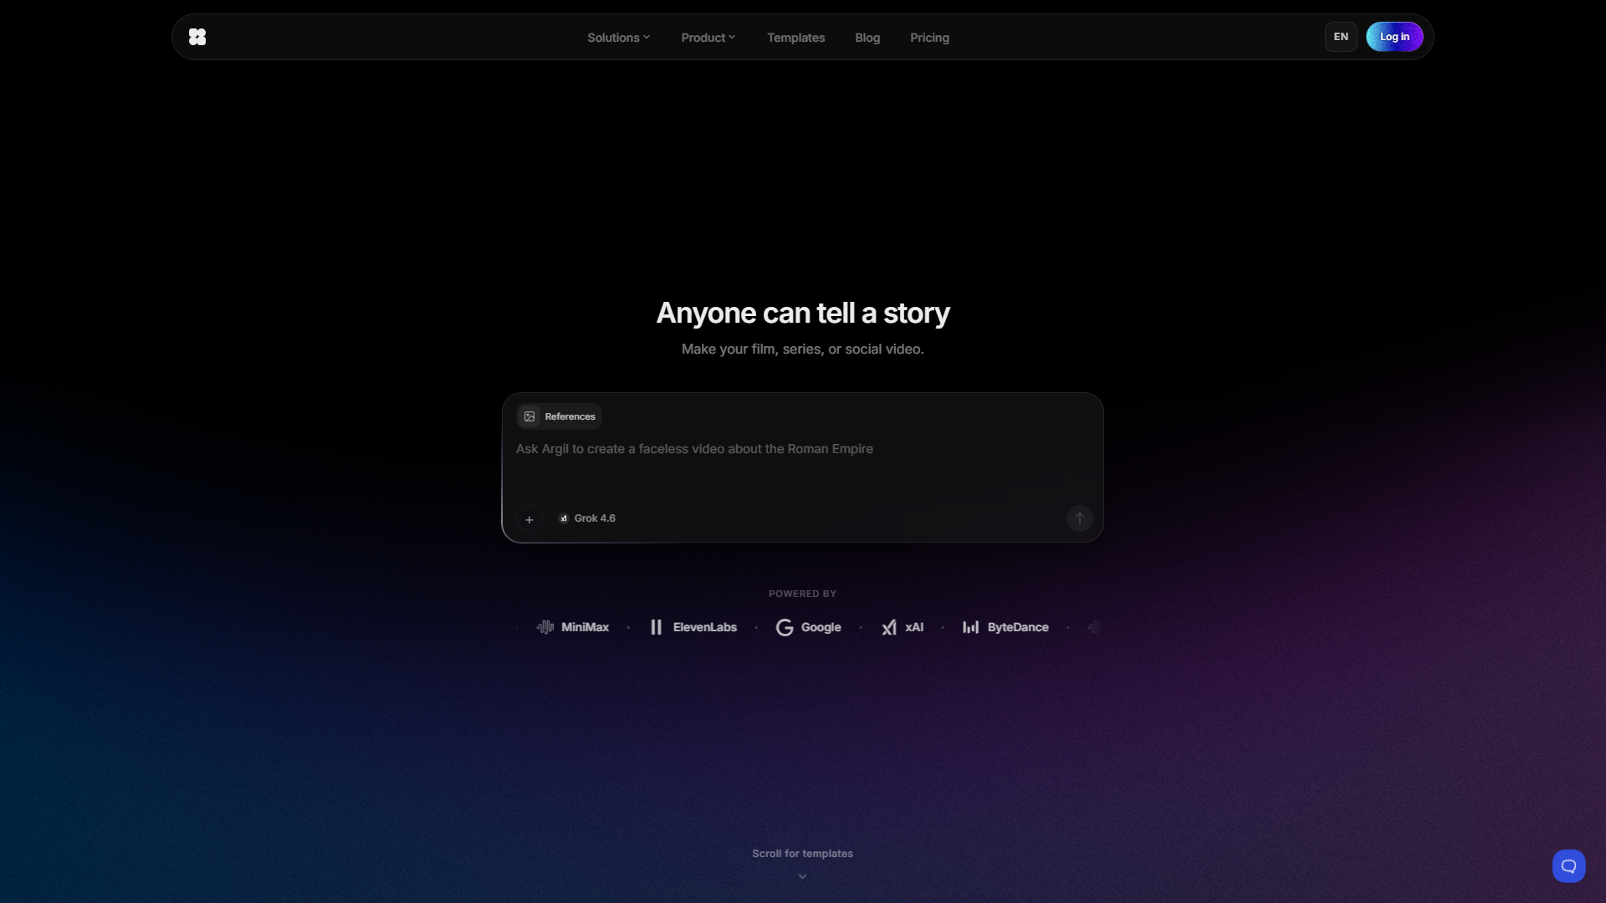Click the xAI logo
Screen dimensions: 1606x903
(x=902, y=627)
